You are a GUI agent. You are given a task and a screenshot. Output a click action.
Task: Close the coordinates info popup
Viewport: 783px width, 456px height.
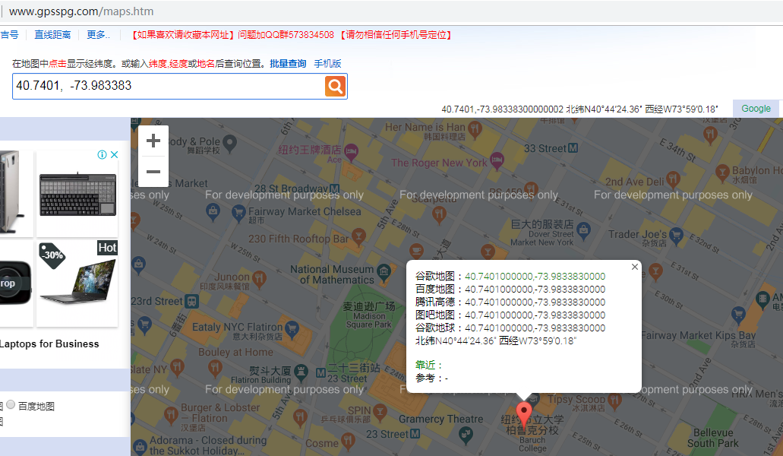coord(635,267)
